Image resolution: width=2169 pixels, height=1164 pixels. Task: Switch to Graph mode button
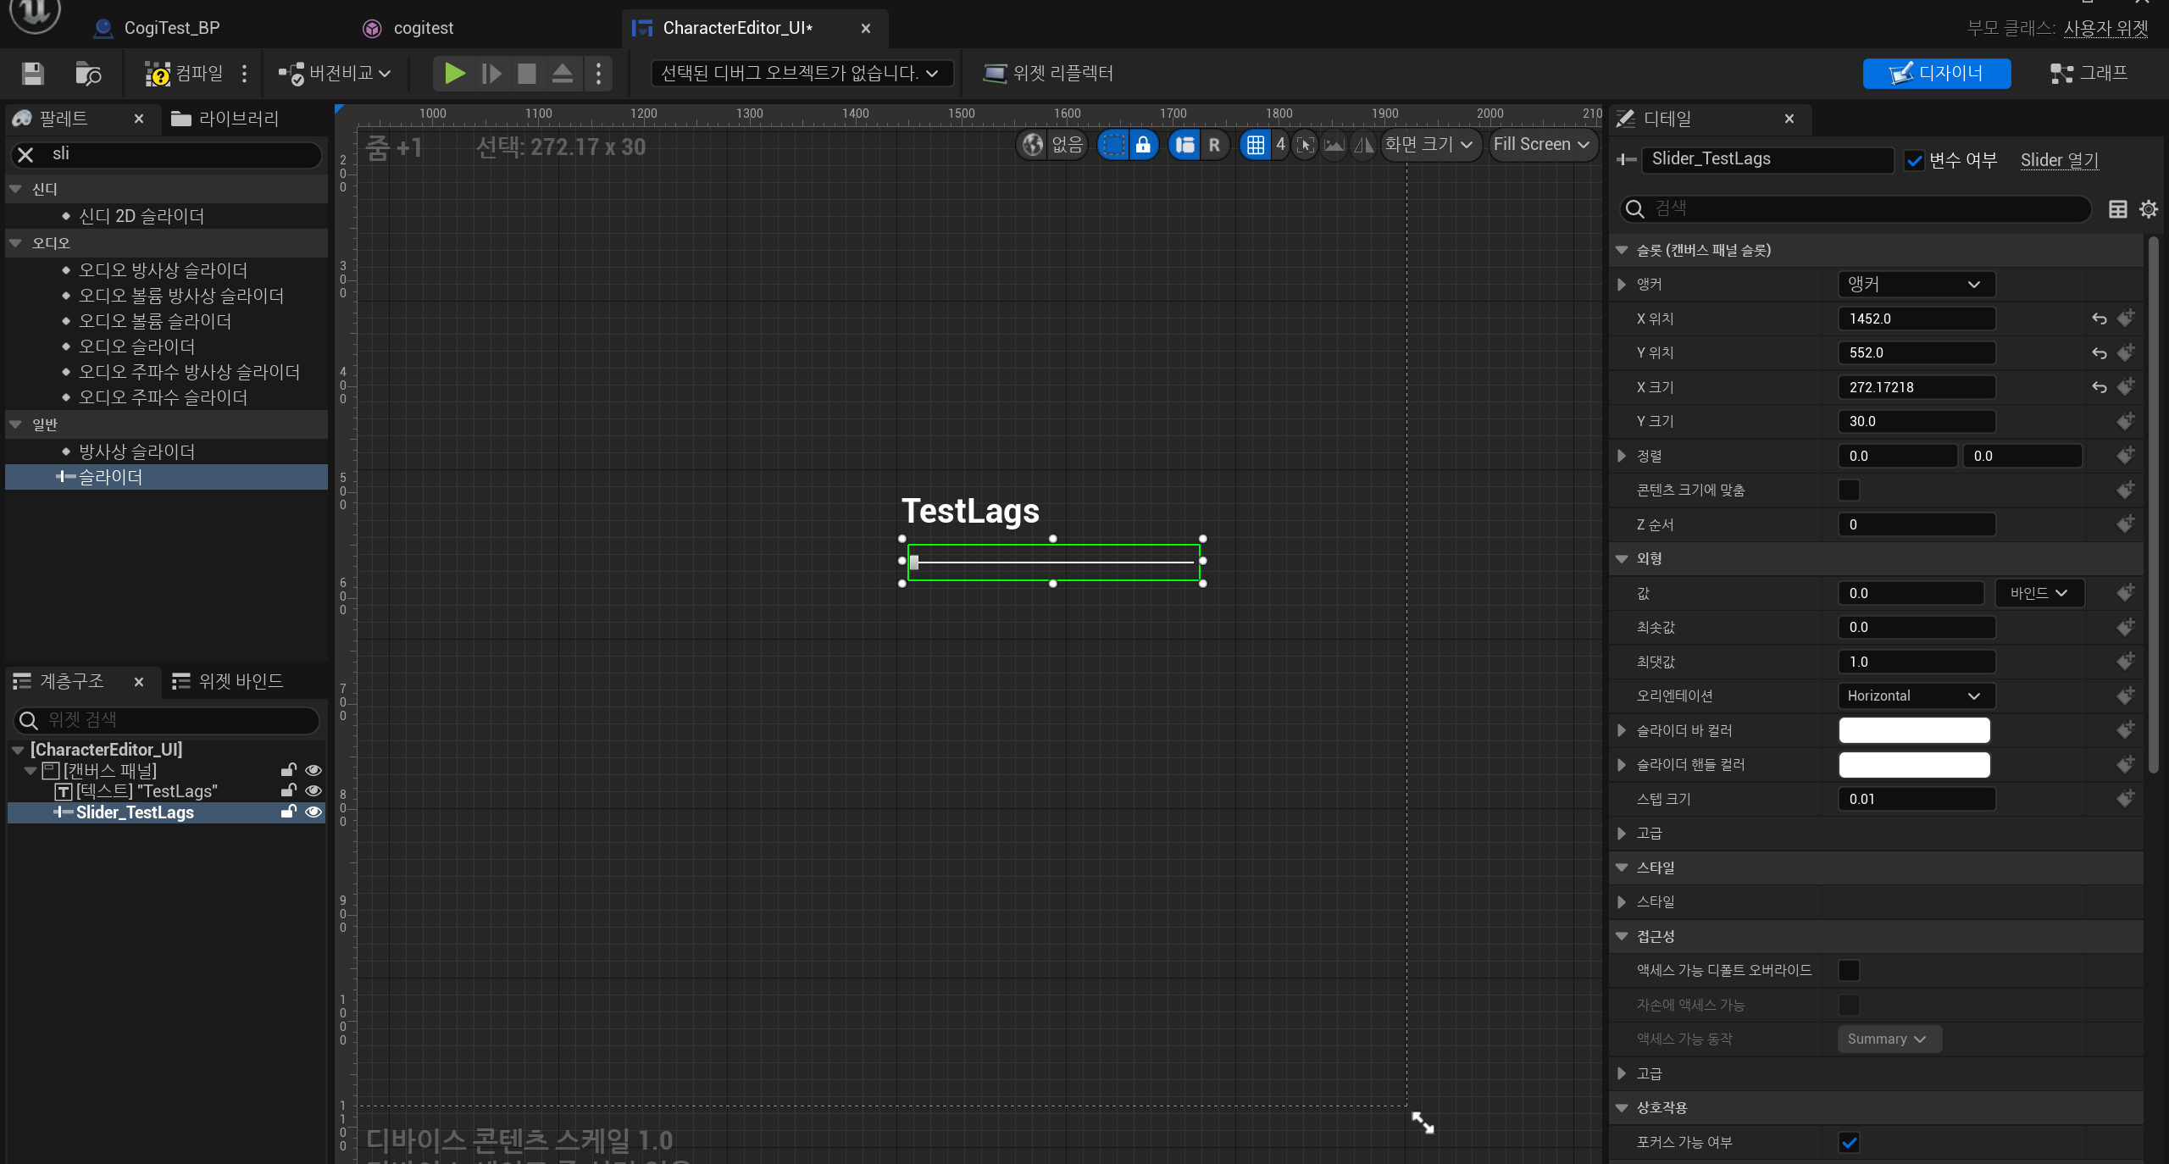pos(2089,74)
